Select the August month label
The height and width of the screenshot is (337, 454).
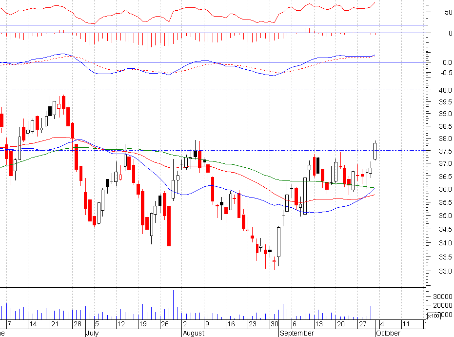194,333
